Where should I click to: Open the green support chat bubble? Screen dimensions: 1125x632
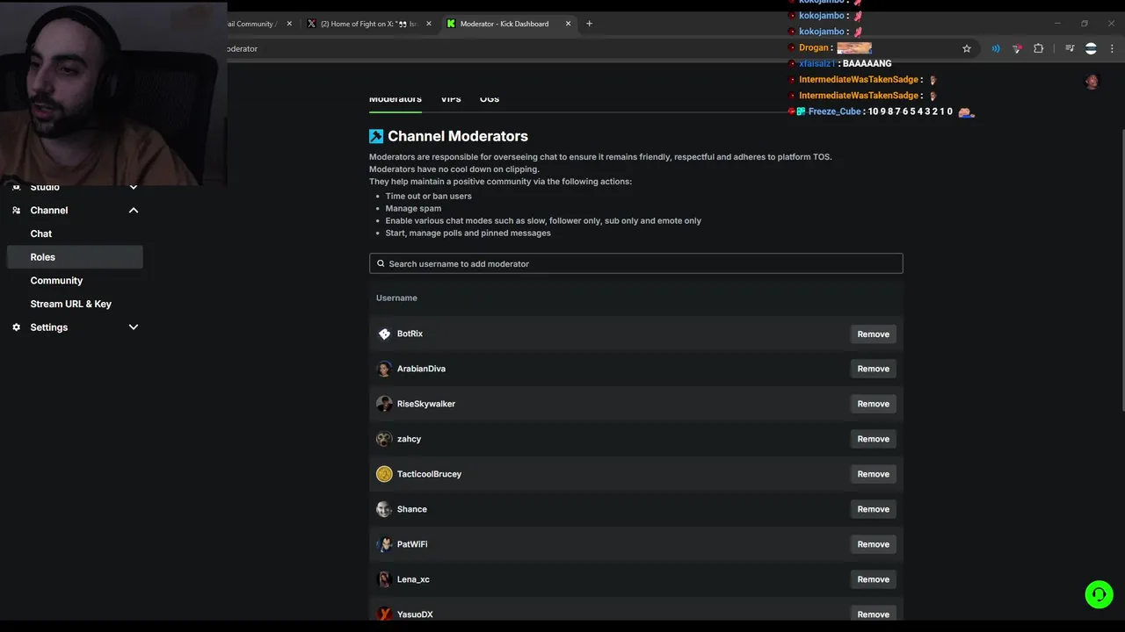[1099, 594]
